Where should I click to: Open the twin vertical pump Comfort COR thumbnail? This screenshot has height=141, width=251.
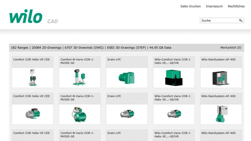(33, 78)
